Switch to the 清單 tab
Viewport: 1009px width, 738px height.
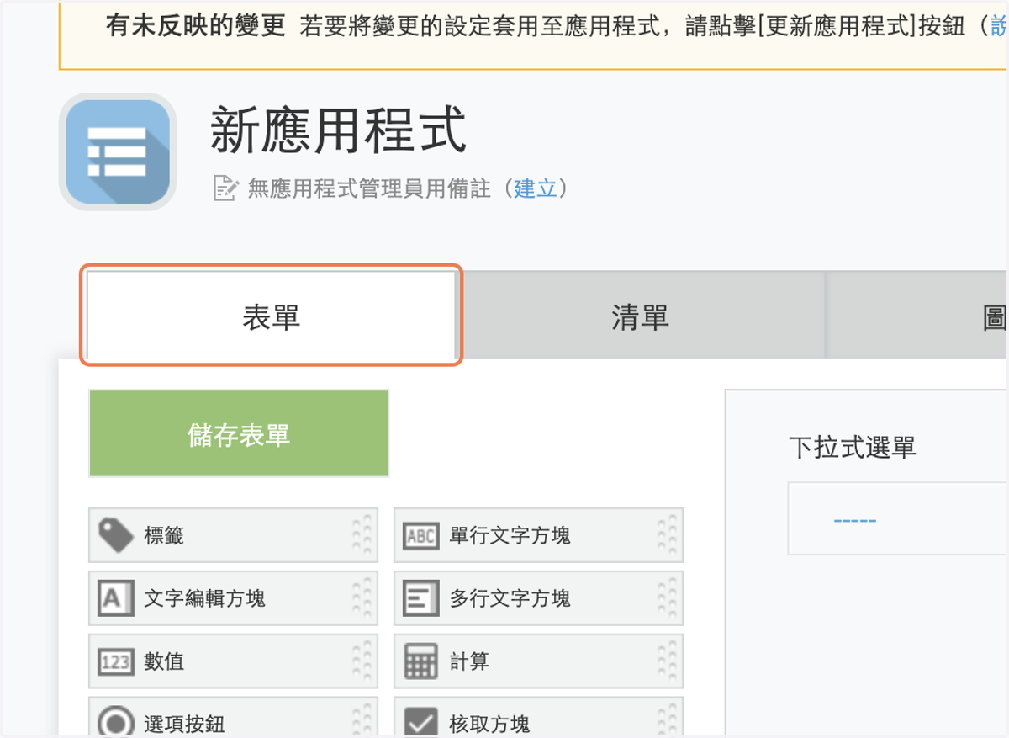[640, 316]
